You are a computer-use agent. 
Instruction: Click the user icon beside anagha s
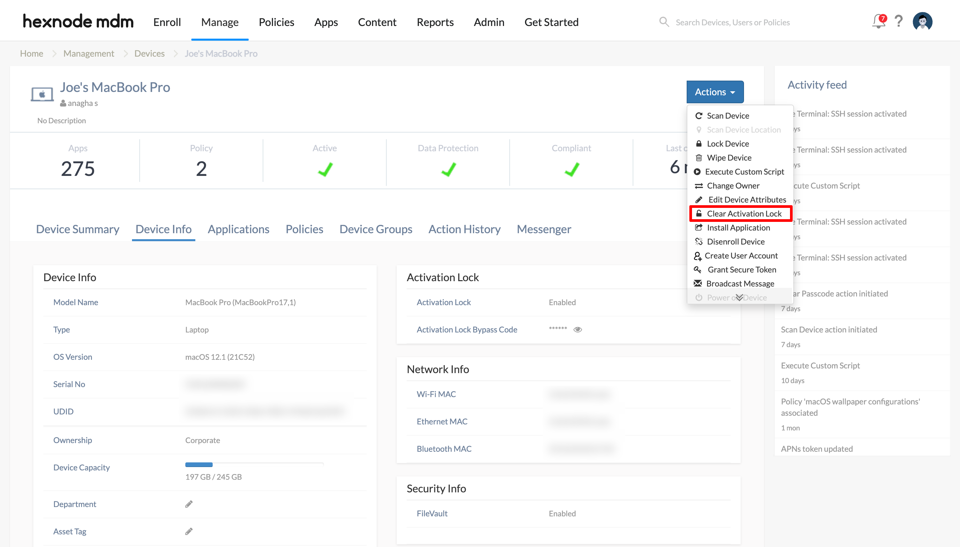click(x=63, y=103)
